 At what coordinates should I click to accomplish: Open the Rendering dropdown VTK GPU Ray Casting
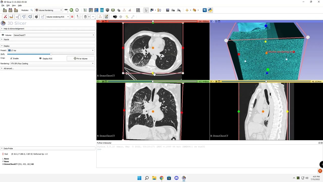click(x=52, y=63)
